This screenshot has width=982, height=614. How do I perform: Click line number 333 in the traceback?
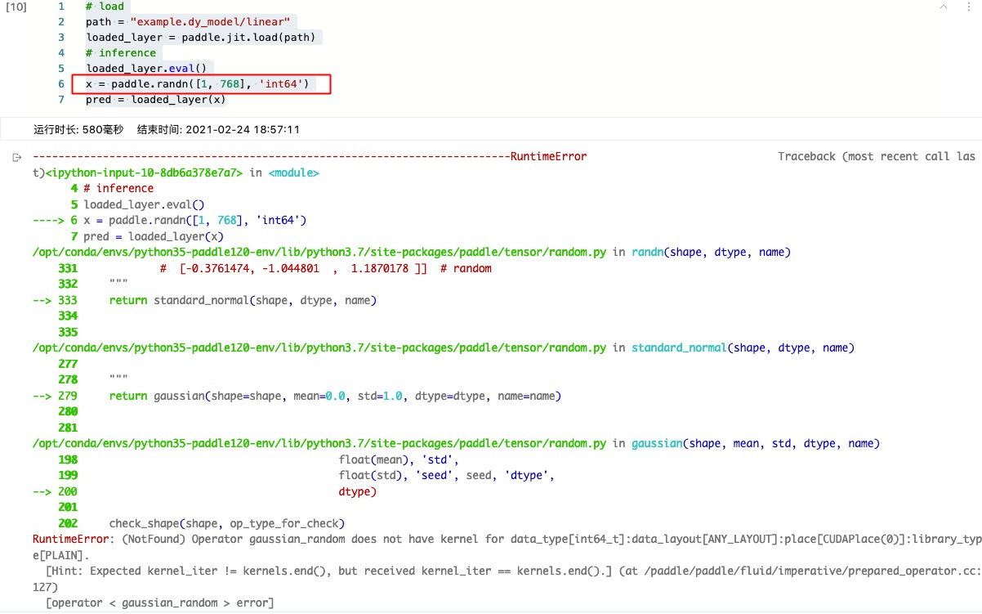[x=67, y=300]
